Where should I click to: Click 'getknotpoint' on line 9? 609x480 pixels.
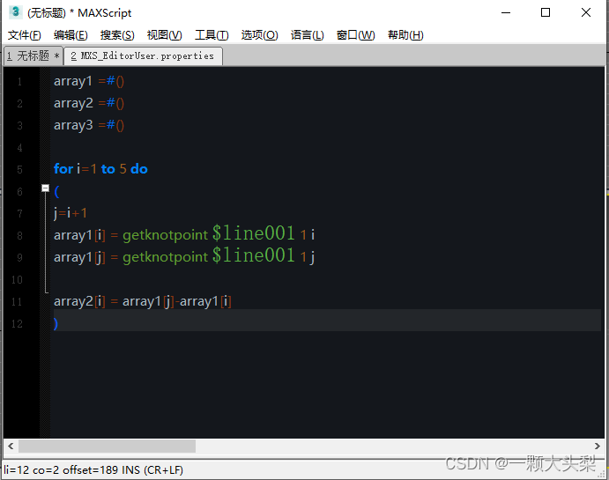[166, 257]
